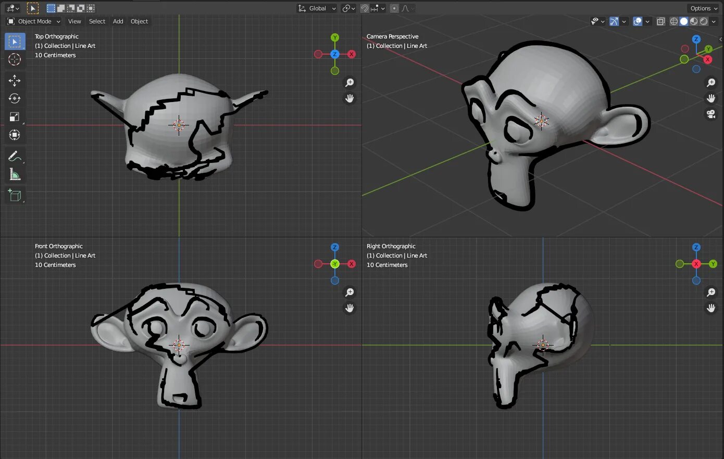Select the 3D Cursor tool
724x459 pixels.
[x=15, y=59]
